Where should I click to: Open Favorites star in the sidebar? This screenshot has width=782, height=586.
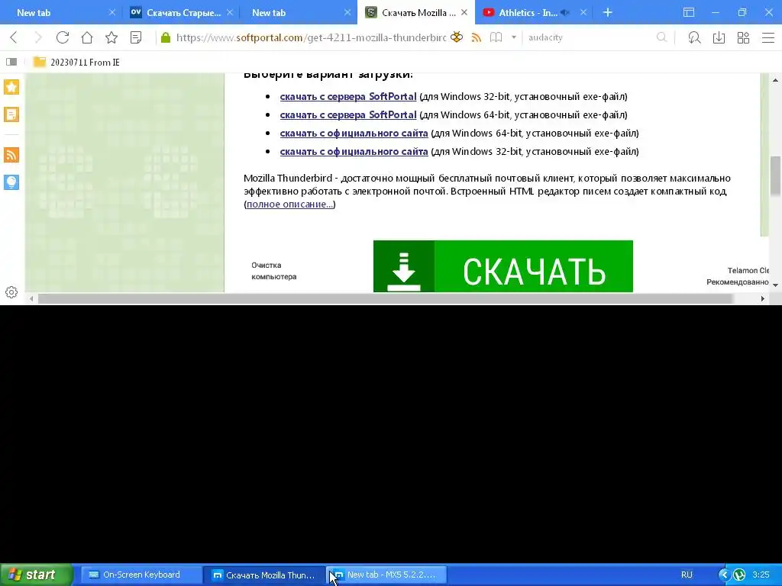click(11, 87)
